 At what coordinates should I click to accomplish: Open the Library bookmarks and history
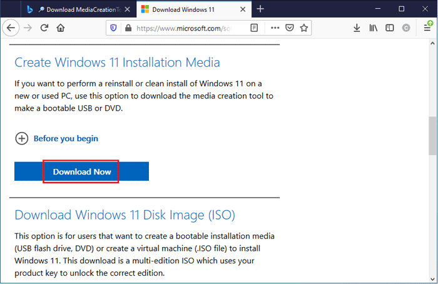(x=373, y=28)
